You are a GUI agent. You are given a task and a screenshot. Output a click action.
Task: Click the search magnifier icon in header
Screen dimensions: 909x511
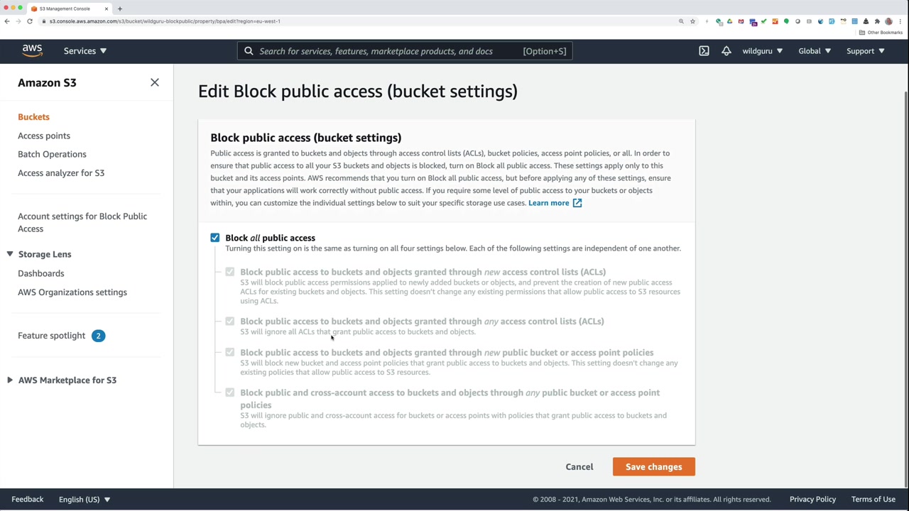pyautogui.click(x=249, y=51)
